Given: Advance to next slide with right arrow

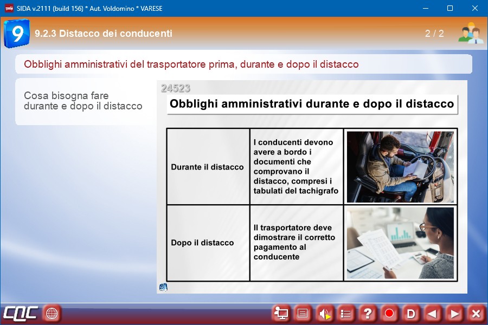Looking at the screenshot, I should point(454,313).
